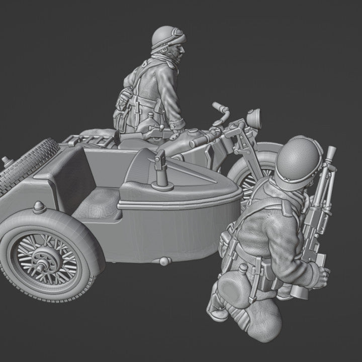The width and height of the screenshot is (362, 362).
Task: Click the gun mount post on the sidecar
Action: coord(163,168)
